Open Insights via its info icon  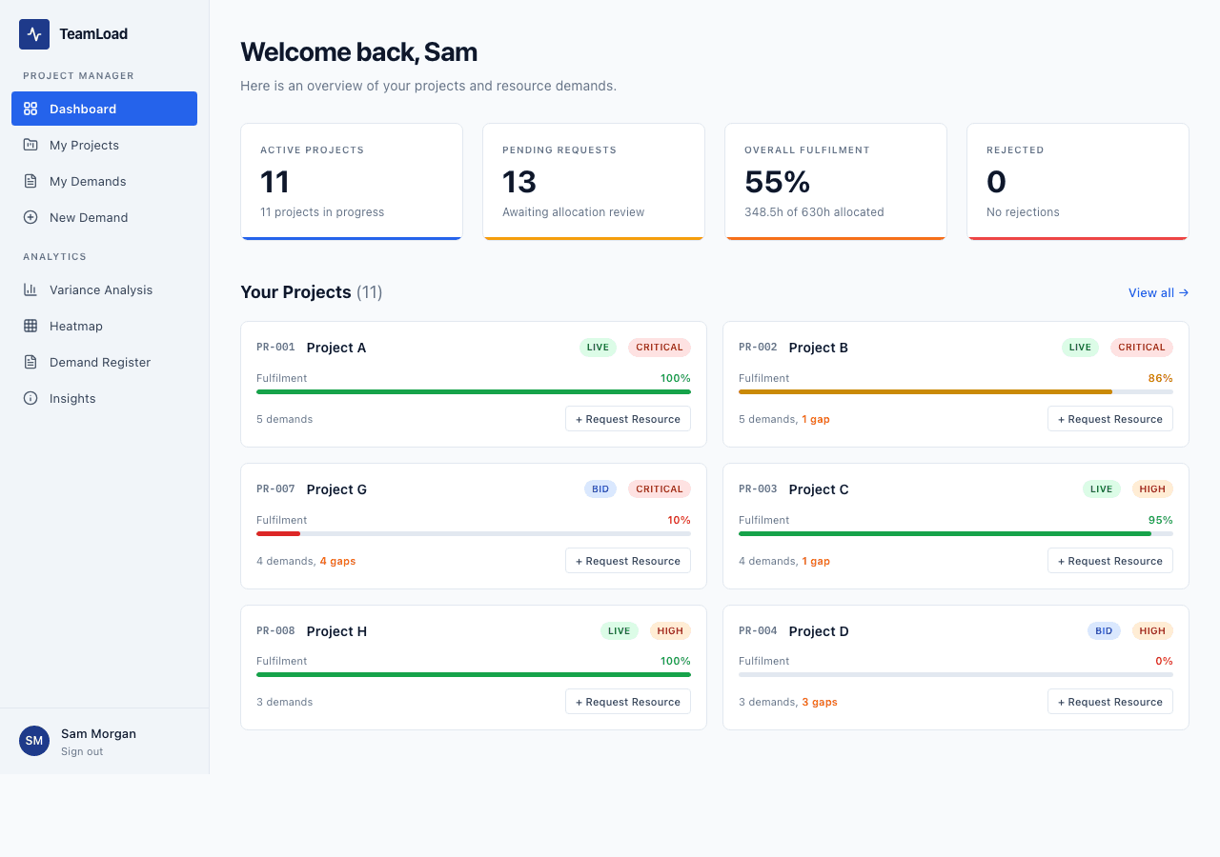pyautogui.click(x=31, y=398)
